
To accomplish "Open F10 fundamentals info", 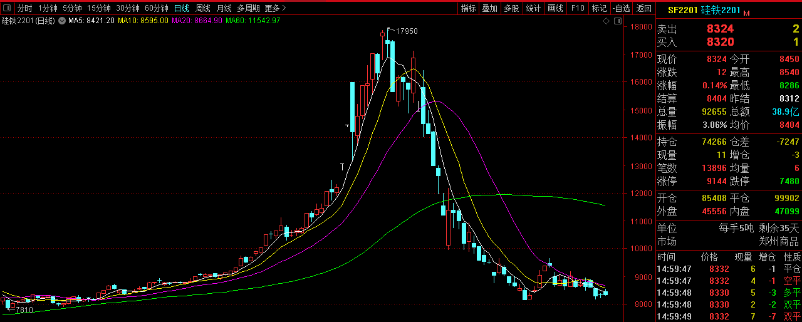I will point(578,8).
